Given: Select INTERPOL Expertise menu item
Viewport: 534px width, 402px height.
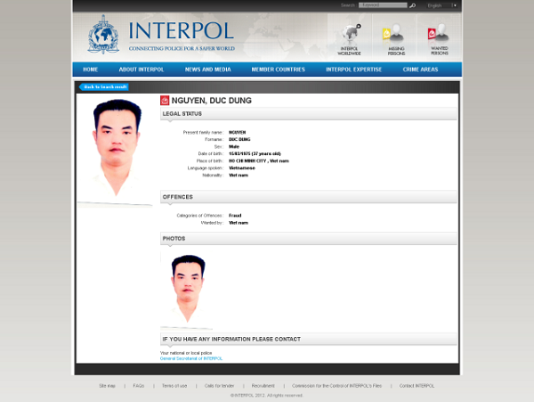Looking at the screenshot, I should point(353,70).
